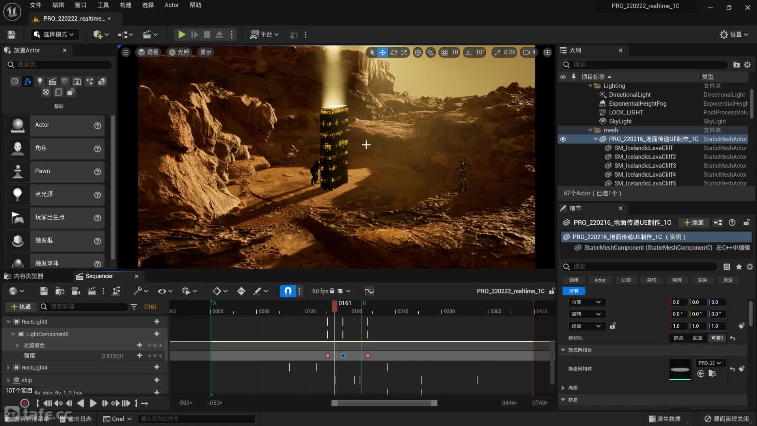Click the surface snapping icon in the viewport
The height and width of the screenshot is (426, 757).
[x=431, y=52]
